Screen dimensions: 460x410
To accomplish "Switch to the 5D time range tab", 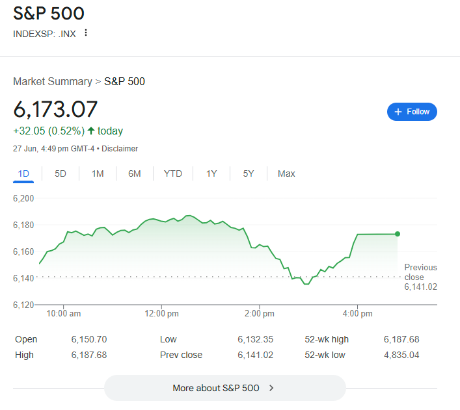I will [x=61, y=173].
